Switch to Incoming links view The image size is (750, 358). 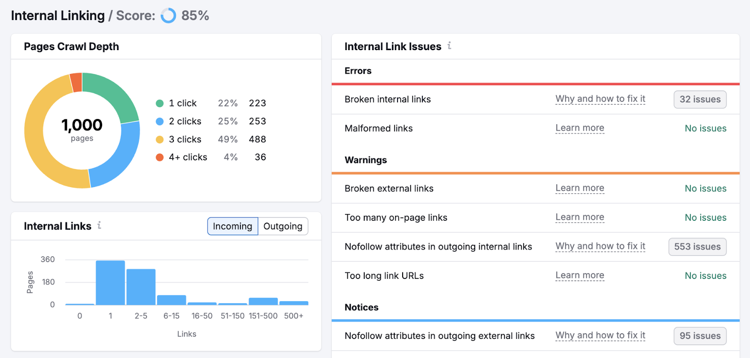232,226
